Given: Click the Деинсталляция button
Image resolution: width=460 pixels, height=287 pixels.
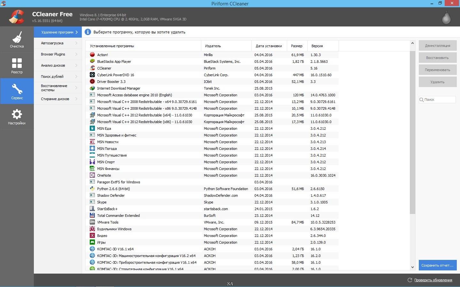Looking at the screenshot, I should pyautogui.click(x=438, y=46).
